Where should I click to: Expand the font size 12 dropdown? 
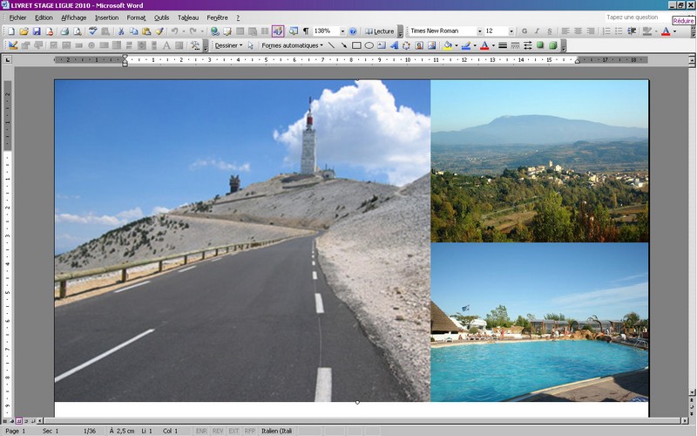coord(511,31)
